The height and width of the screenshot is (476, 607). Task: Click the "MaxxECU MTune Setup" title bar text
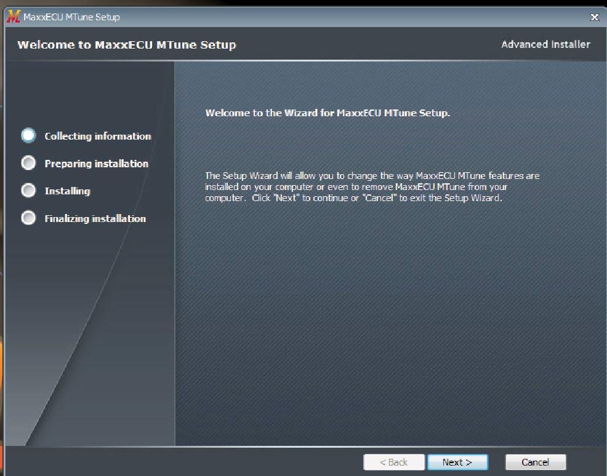pos(71,17)
